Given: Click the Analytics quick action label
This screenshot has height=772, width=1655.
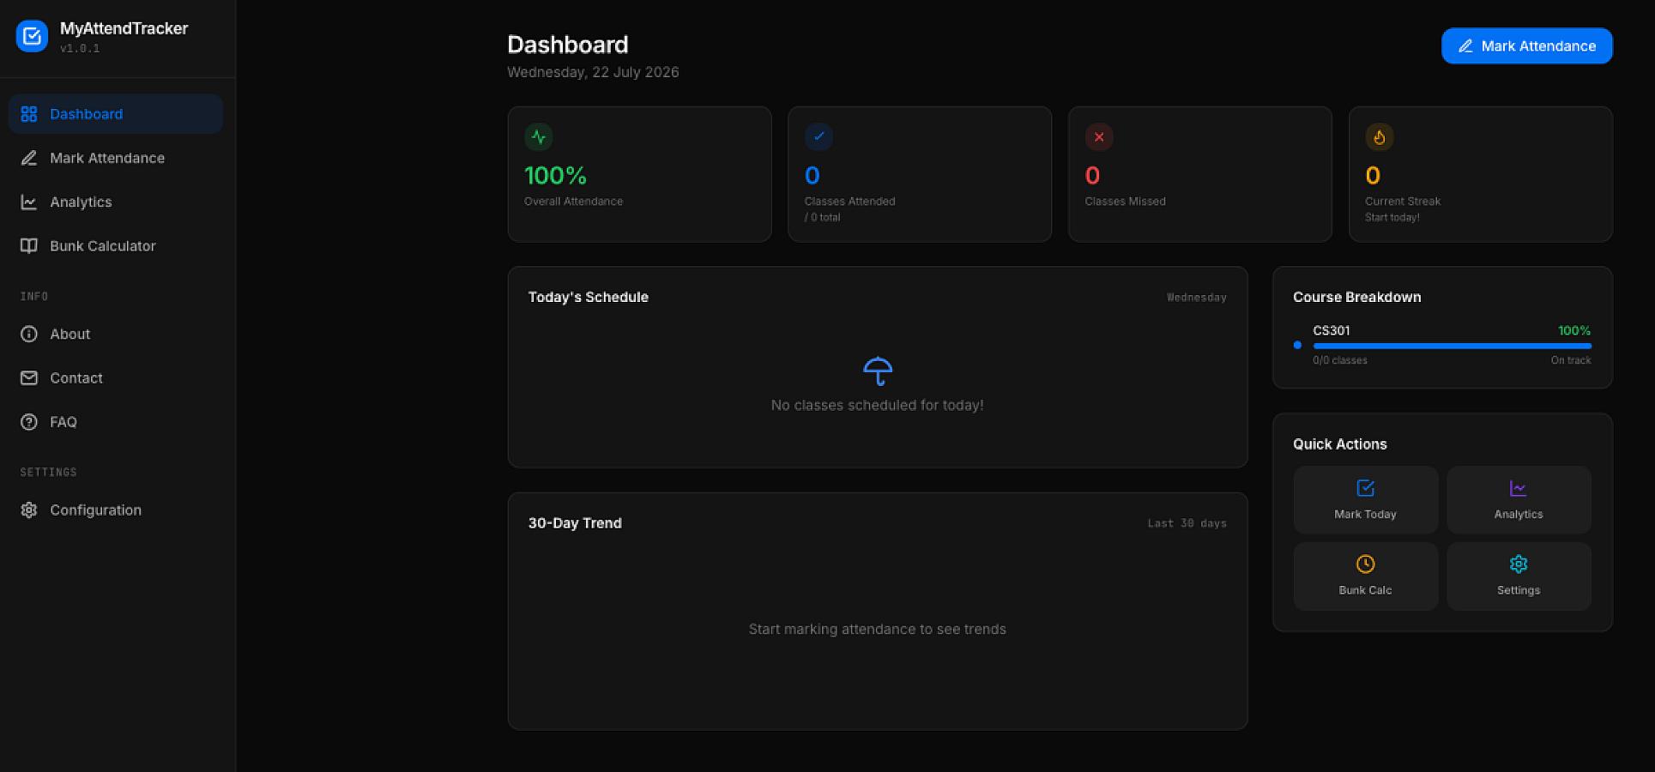Looking at the screenshot, I should [x=1519, y=515].
